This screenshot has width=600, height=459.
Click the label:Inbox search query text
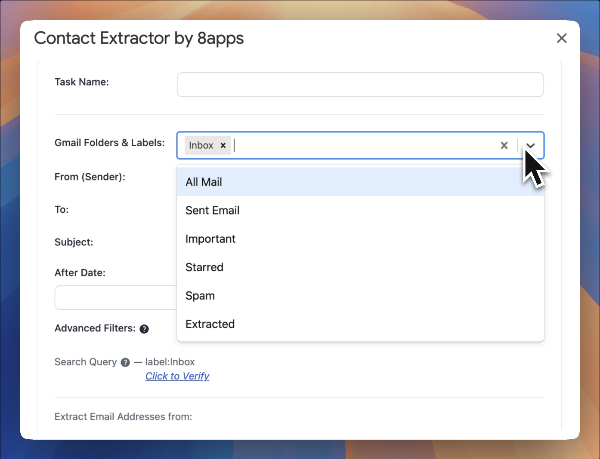[x=170, y=362]
